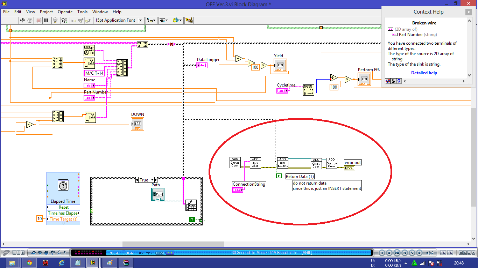The image size is (478, 268).
Task: Select the Name string terminal
Action: click(x=89, y=85)
